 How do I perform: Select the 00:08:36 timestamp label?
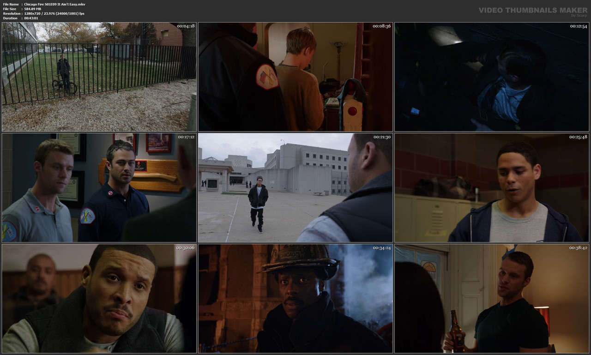point(382,26)
